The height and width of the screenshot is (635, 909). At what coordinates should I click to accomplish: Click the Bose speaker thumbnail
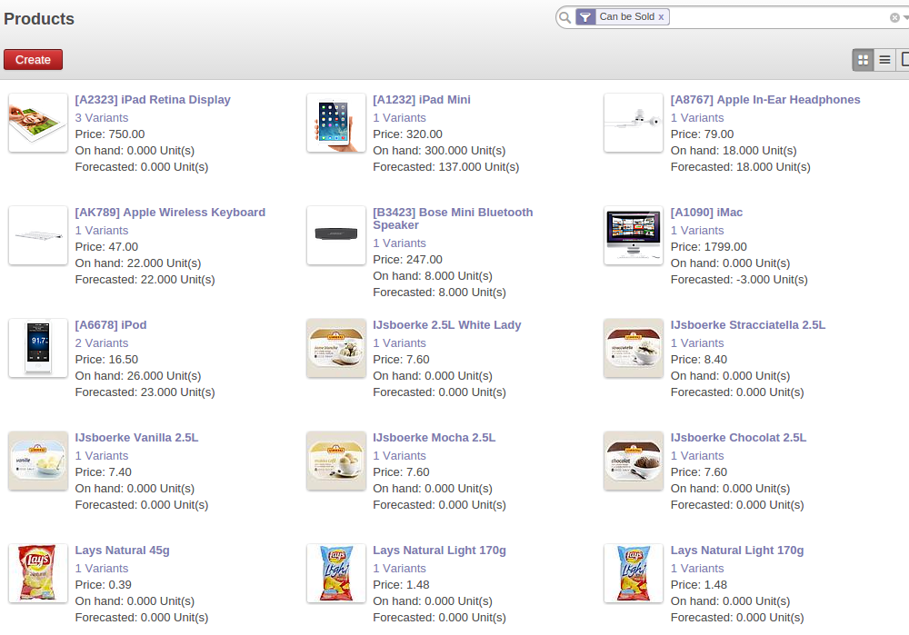336,235
